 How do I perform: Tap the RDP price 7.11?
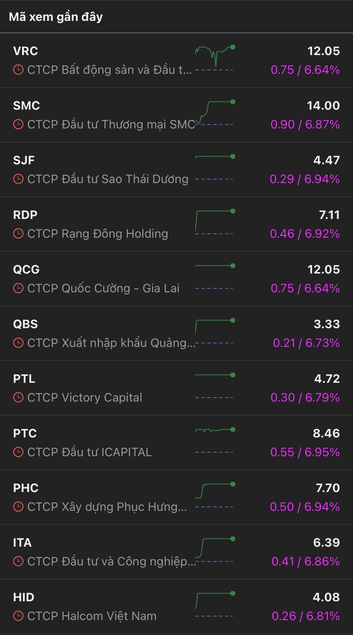point(329,215)
